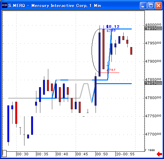This screenshot has height=159, width=164.
Task: Click the 4795000 price axis label
Action: 153,43
